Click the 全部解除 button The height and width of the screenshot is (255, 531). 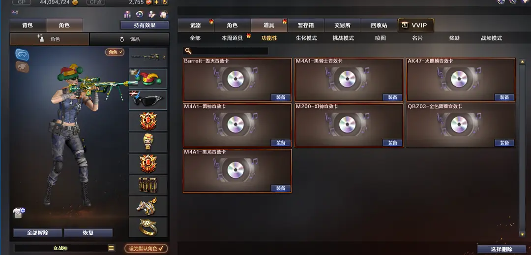click(x=37, y=233)
